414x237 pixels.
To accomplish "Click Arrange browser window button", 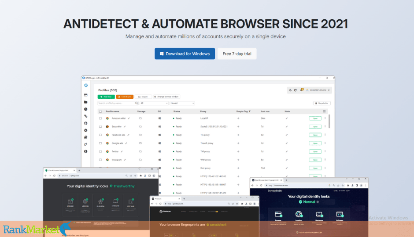I will [x=166, y=97].
